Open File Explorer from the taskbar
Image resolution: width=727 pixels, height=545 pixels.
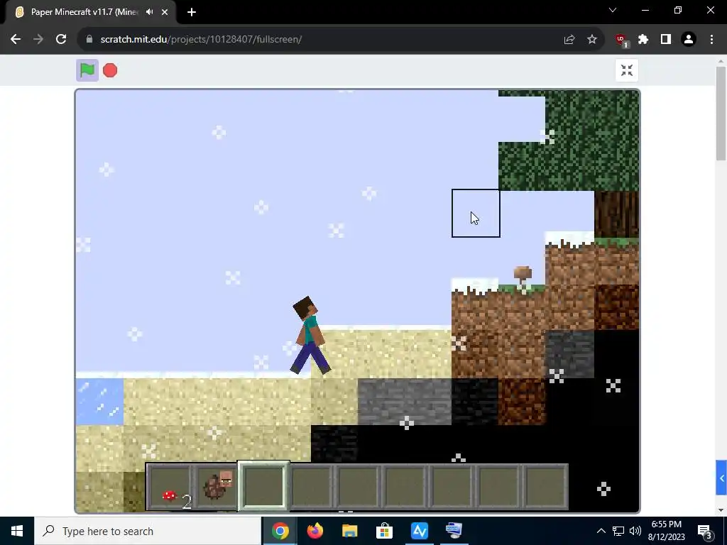tap(349, 531)
